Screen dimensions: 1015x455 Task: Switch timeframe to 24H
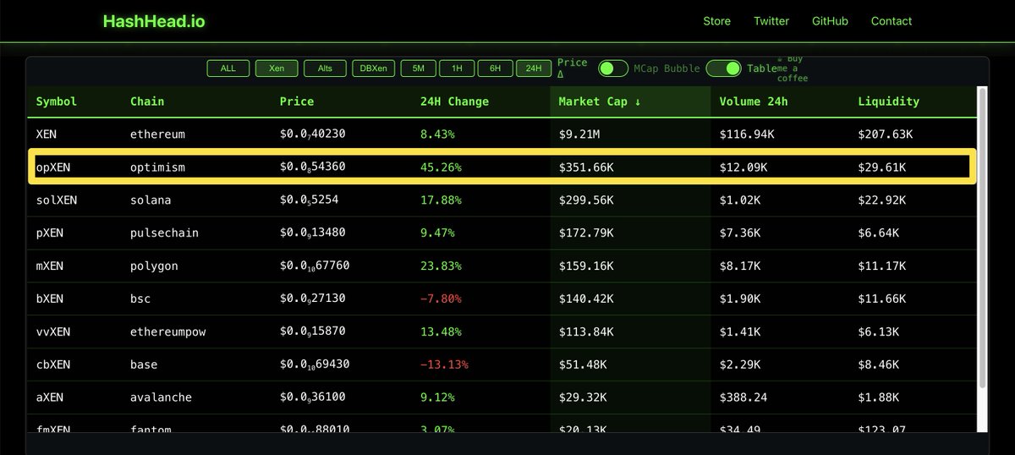click(x=534, y=69)
